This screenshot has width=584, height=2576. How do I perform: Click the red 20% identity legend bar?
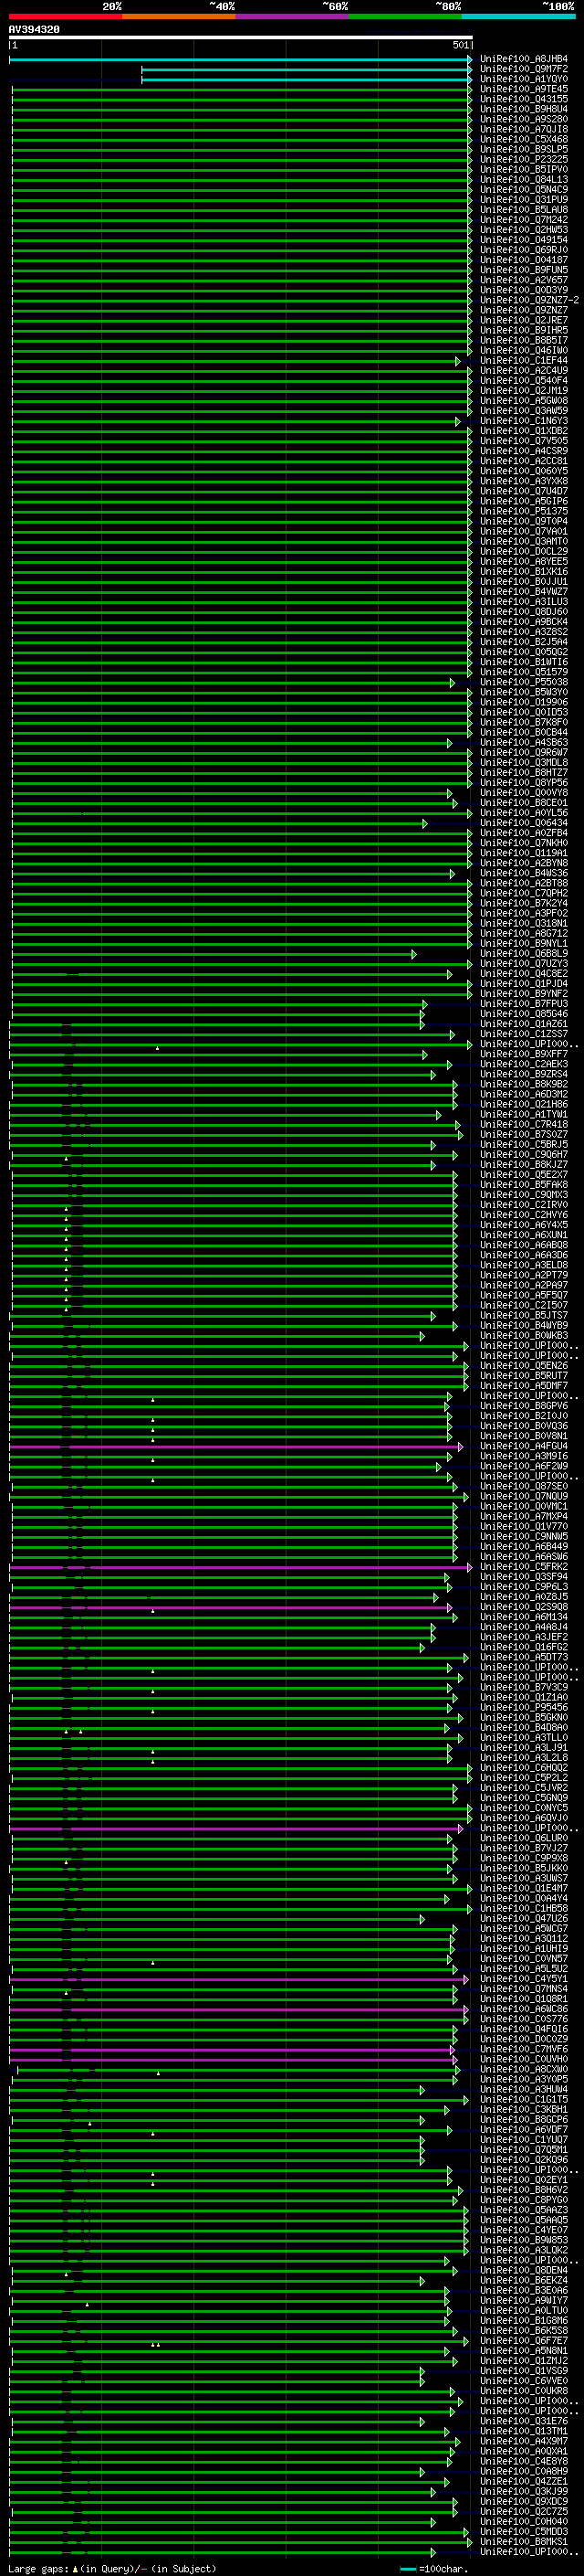coord(65,17)
